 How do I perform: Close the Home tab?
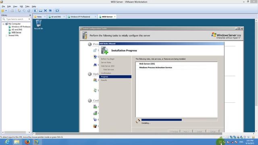point(45,17)
